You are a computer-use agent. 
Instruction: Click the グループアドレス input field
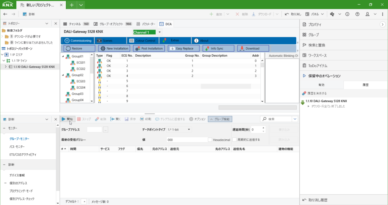[94, 129]
